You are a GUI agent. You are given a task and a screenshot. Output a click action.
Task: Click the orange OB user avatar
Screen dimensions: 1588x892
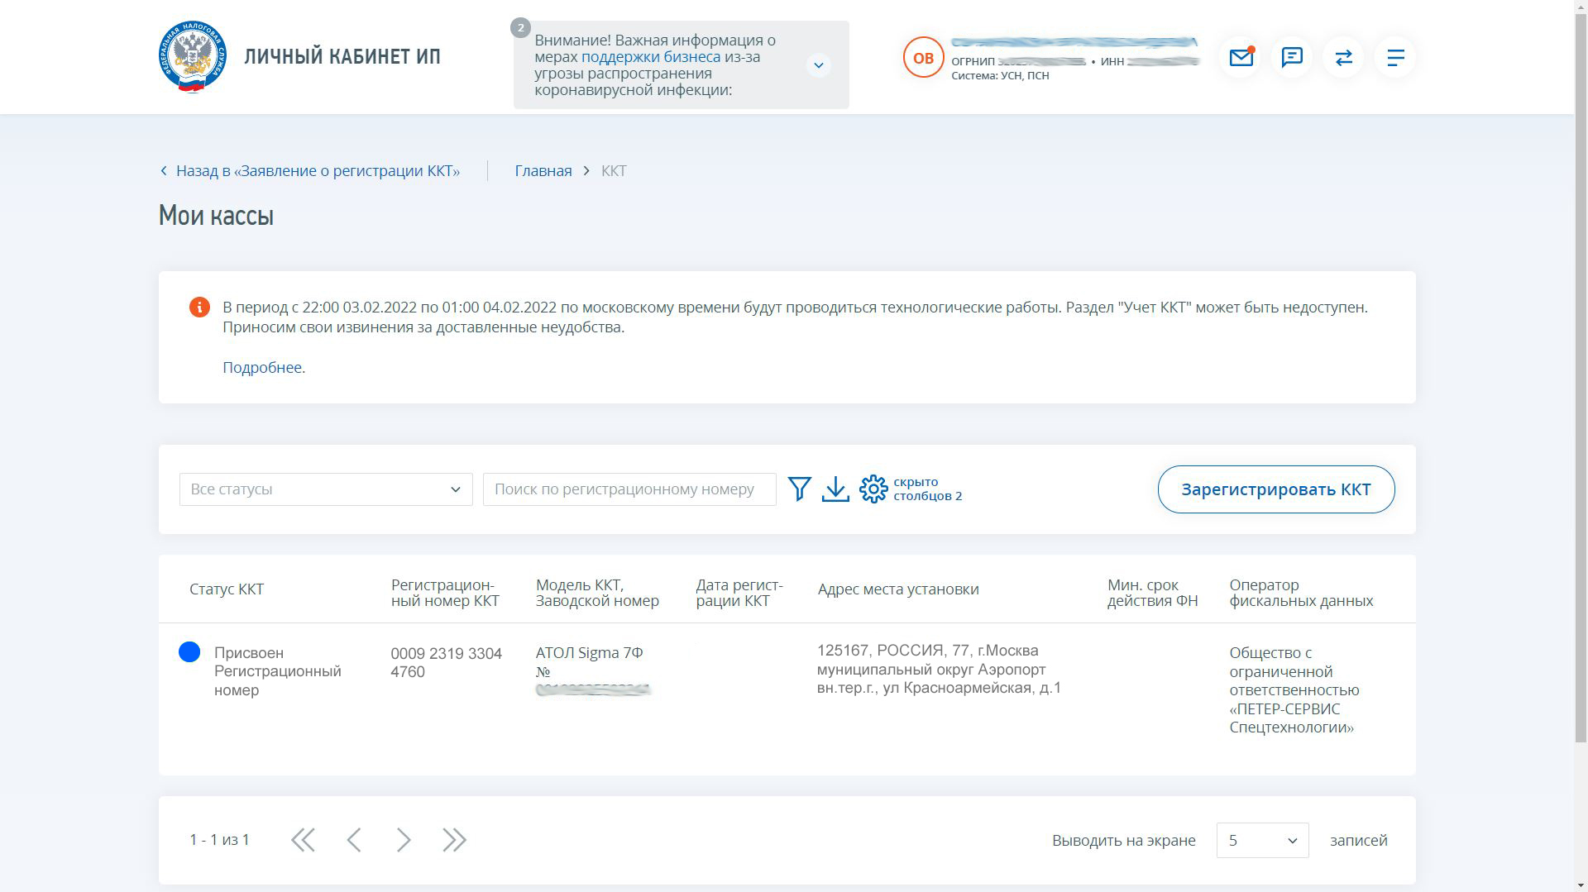923,58
